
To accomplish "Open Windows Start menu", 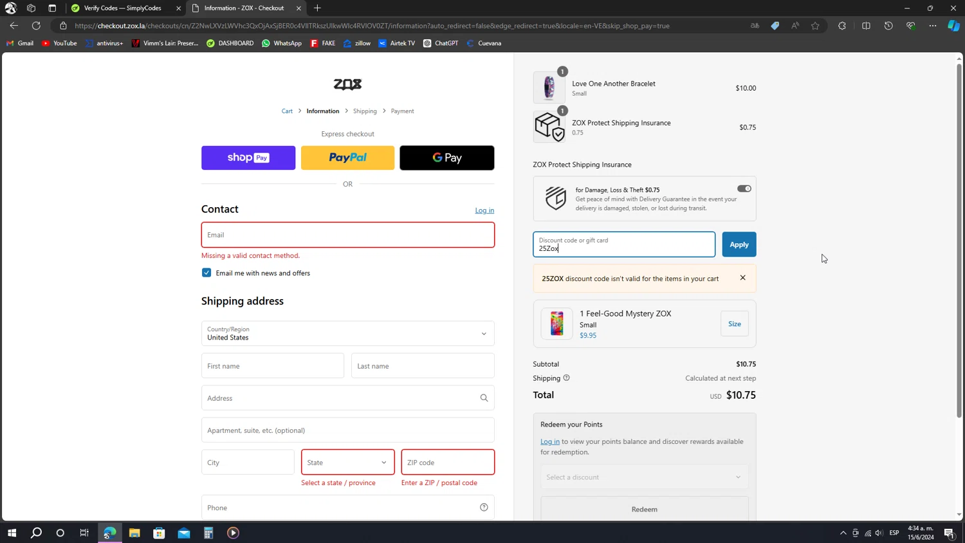I will click(12, 533).
